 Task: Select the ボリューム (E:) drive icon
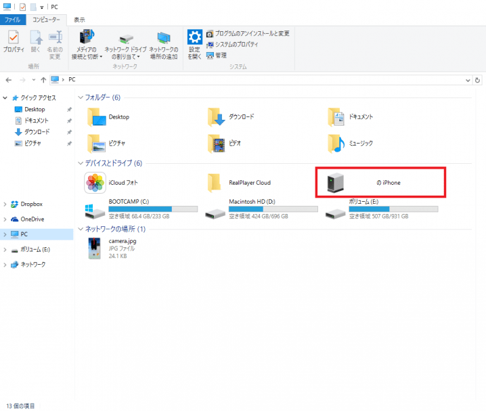tap(336, 213)
